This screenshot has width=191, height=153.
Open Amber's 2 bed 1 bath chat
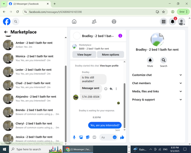tap(33, 45)
